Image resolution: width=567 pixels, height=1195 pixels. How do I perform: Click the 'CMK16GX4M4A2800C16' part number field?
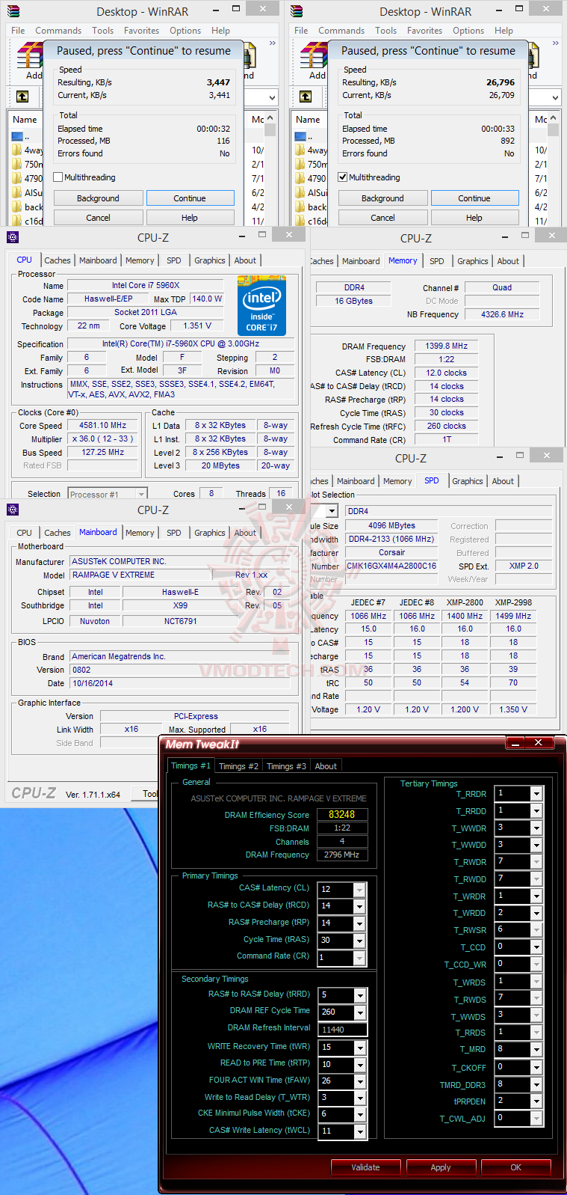tap(391, 566)
